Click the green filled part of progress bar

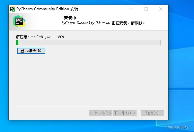point(17,42)
